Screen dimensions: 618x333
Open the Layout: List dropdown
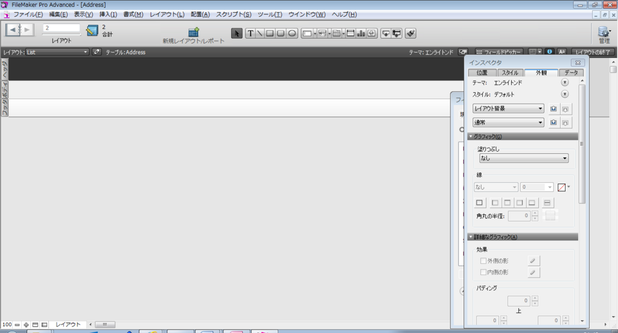57,52
